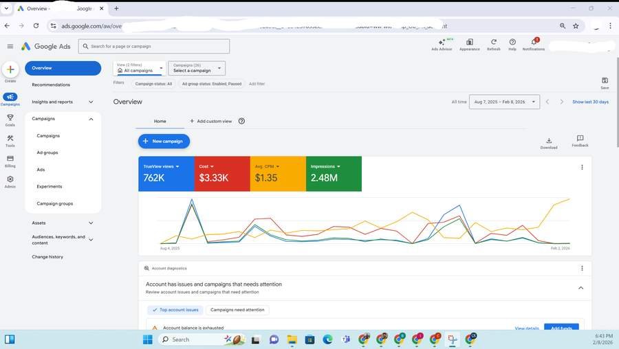This screenshot has height=349, width=619.
Task: Open Campaigns sub-item in sidebar
Action: coord(48,135)
